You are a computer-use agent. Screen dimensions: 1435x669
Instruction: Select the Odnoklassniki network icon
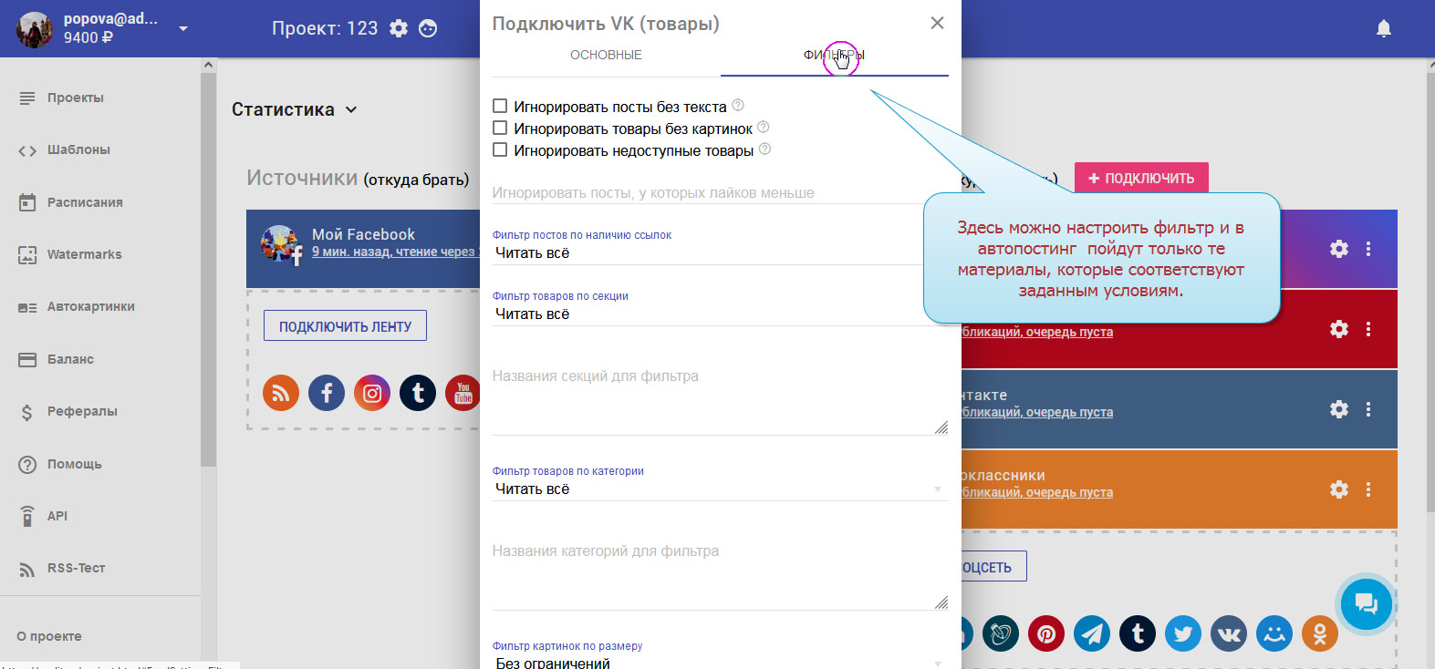(1319, 633)
